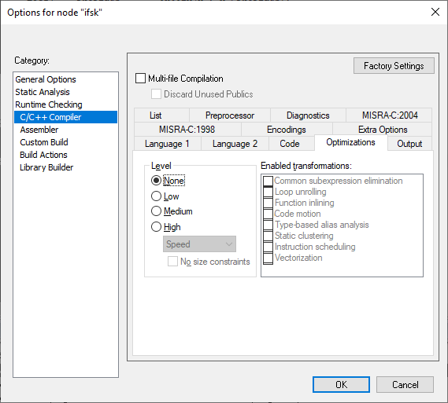Confirm with the OK button
The image size is (448, 403).
[341, 384]
